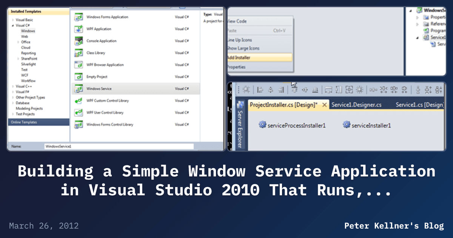Close the ProjectInstaller.cs [Design] tab
Image resolution: width=453 pixels, height=238 pixels.
pos(324,105)
